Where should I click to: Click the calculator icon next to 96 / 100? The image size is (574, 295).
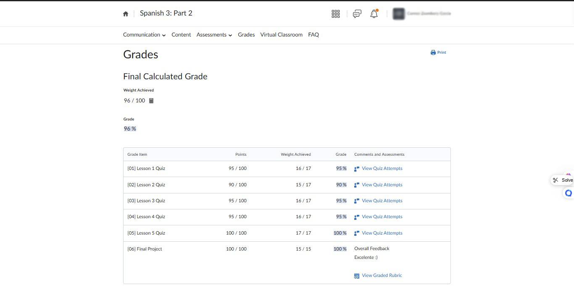click(152, 101)
